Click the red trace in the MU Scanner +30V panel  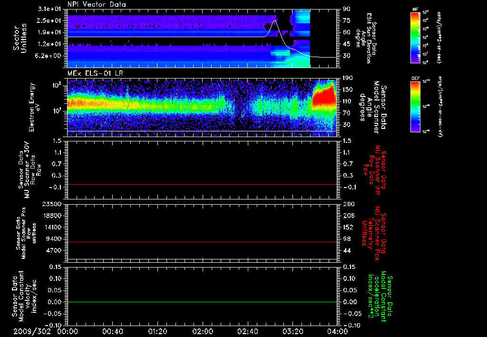click(x=202, y=185)
